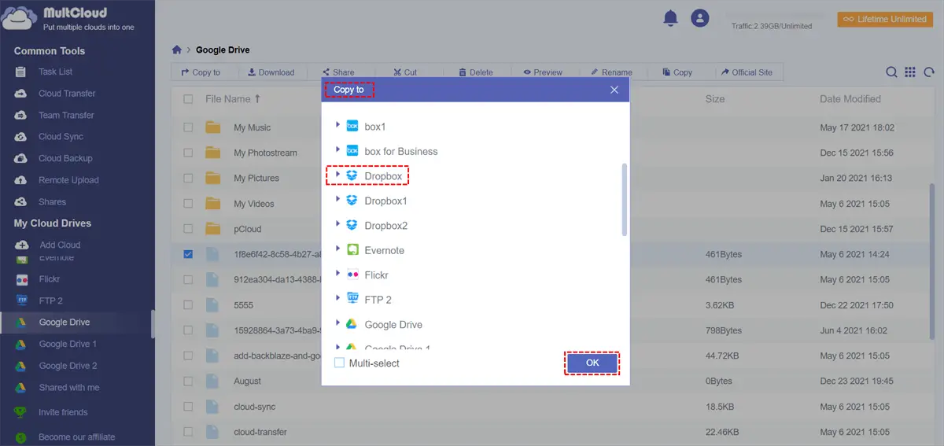Viewport: 944px width, 446px height.
Task: Expand the box for Business node arrow
Action: (x=338, y=150)
